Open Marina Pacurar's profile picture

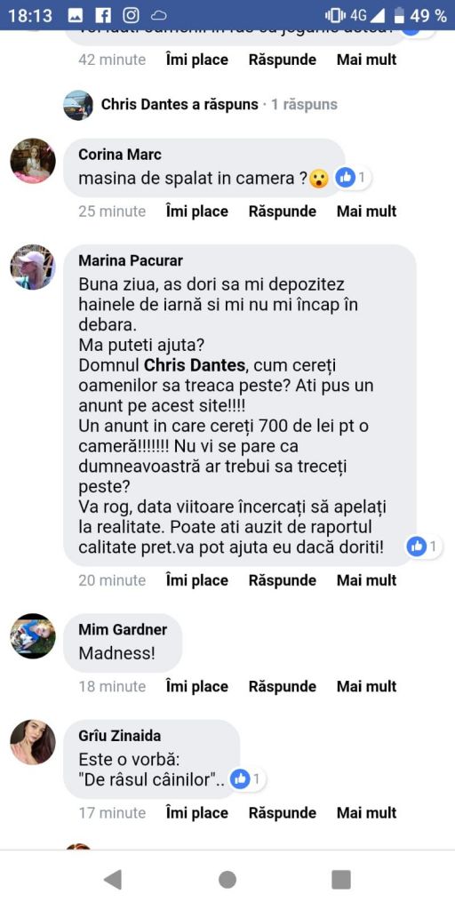pos(33,267)
